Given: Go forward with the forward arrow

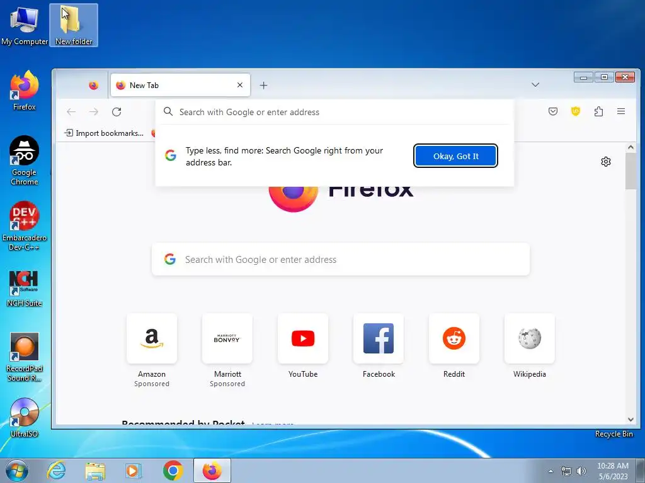Looking at the screenshot, I should 94,112.
